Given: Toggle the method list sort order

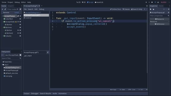Looking at the screenshot, I should tap(48, 52).
